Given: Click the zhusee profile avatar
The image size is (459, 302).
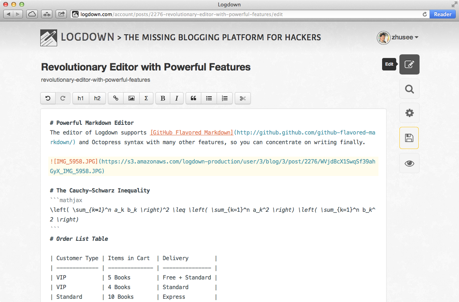Looking at the screenshot, I should (x=383, y=37).
